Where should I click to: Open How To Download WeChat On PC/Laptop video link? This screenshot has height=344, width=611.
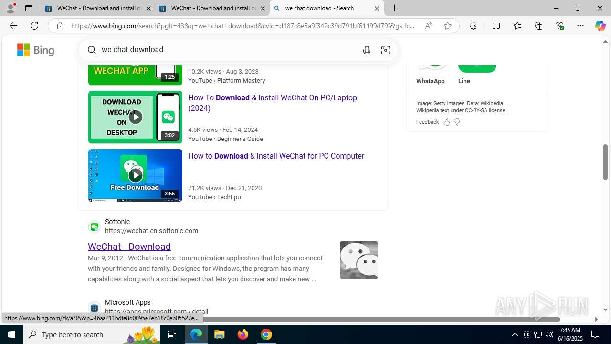[273, 103]
